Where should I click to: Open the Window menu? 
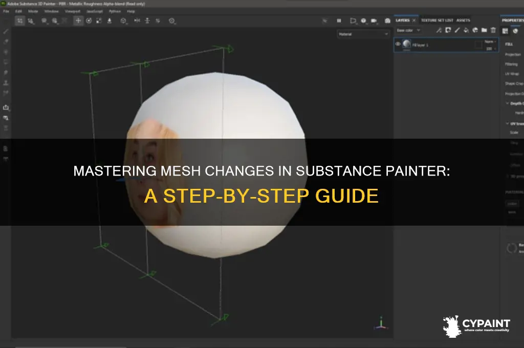(x=52, y=11)
